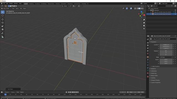This screenshot has height=99, width=177.
Task: Select the Select Box tool
Action: click(x=2, y=12)
